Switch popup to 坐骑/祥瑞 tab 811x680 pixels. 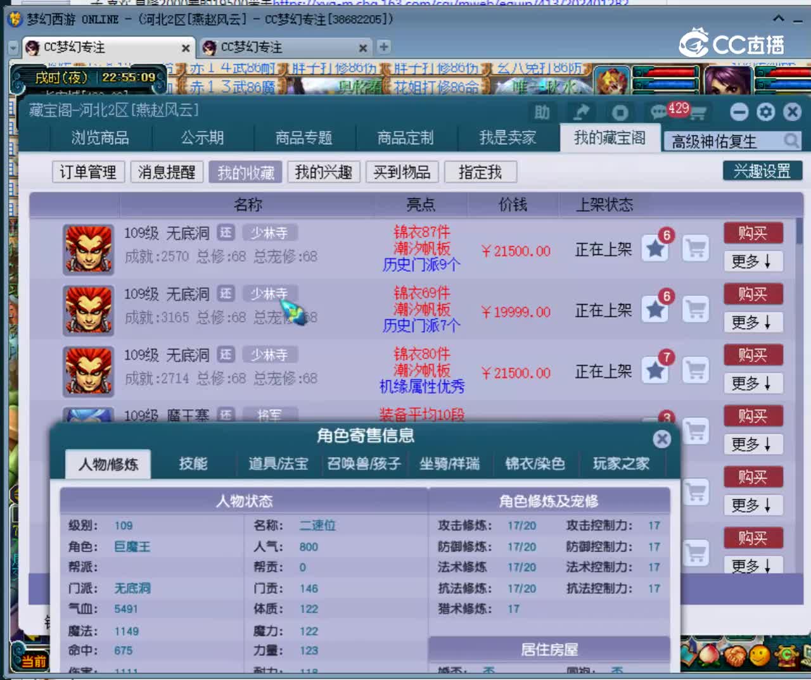[x=449, y=463]
